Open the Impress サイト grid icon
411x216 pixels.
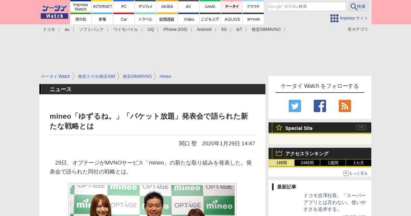tap(334, 18)
